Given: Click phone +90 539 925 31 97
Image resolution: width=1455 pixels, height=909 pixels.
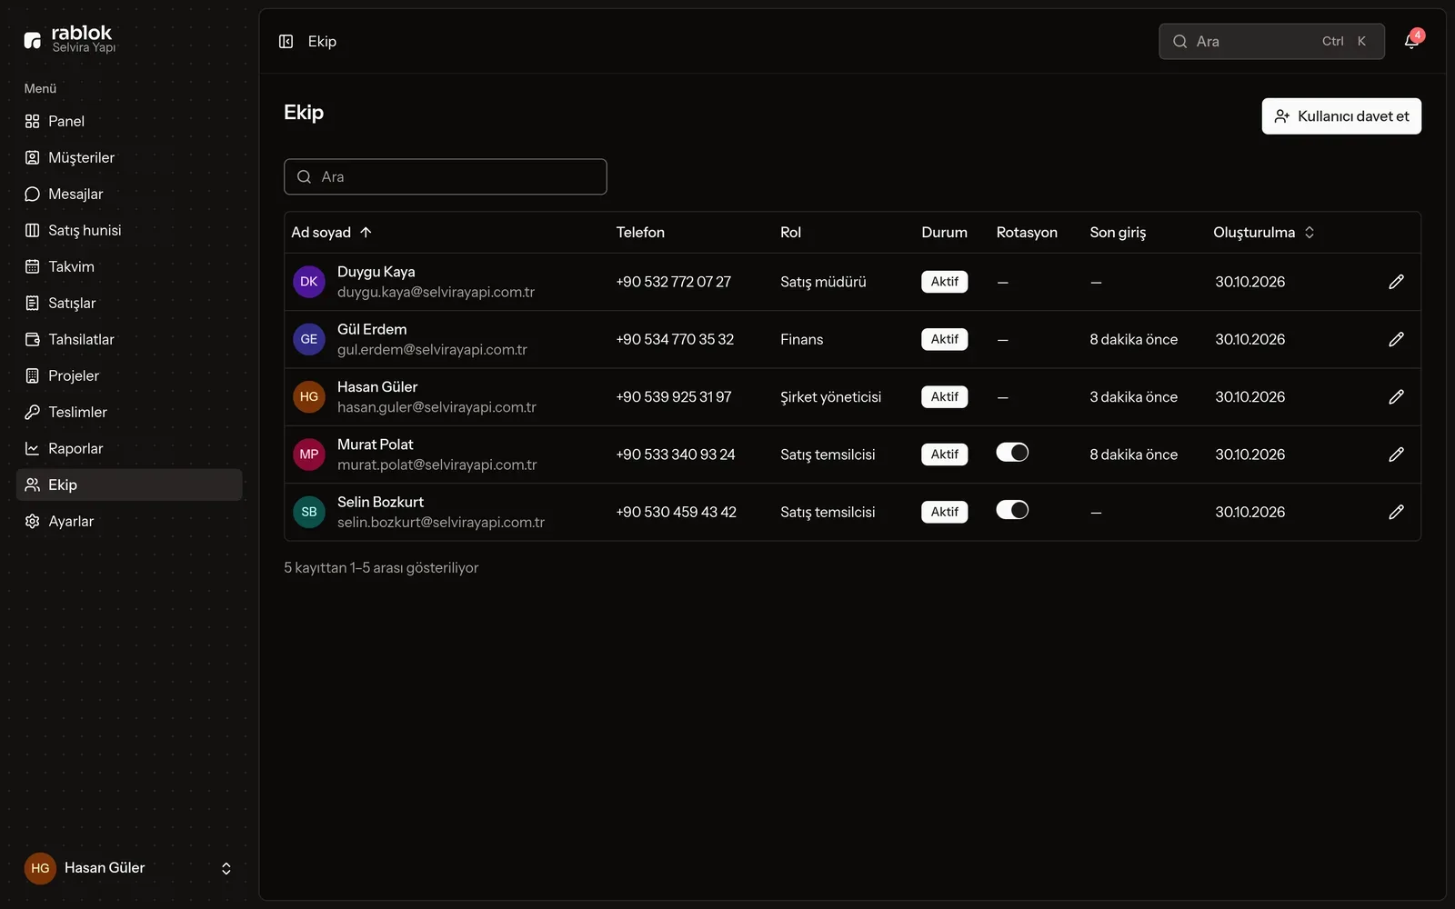Looking at the screenshot, I should coord(674,396).
